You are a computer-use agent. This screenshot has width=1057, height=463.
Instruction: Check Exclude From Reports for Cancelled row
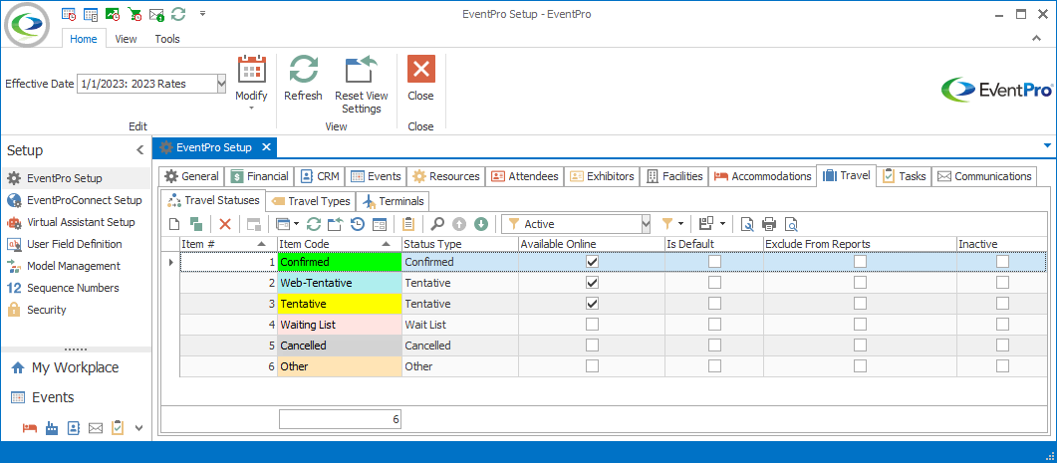coord(860,346)
